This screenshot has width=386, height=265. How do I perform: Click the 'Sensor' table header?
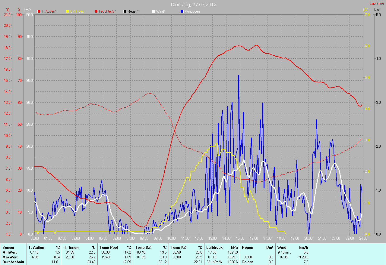(8, 248)
